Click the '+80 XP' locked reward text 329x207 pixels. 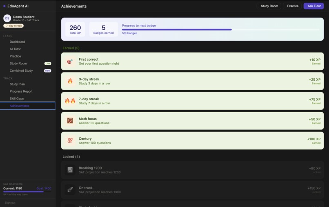[x=315, y=168]
